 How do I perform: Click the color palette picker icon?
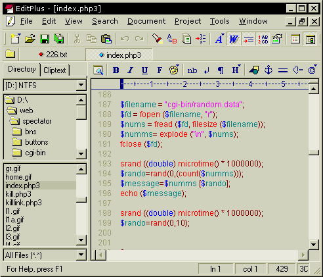point(174,70)
